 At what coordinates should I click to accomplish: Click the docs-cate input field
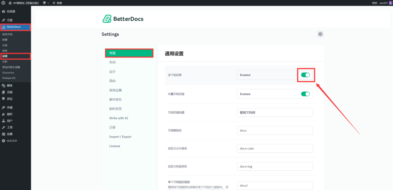pyautogui.click(x=275, y=148)
